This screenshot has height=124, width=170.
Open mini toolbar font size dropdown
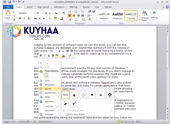(x=56, y=51)
